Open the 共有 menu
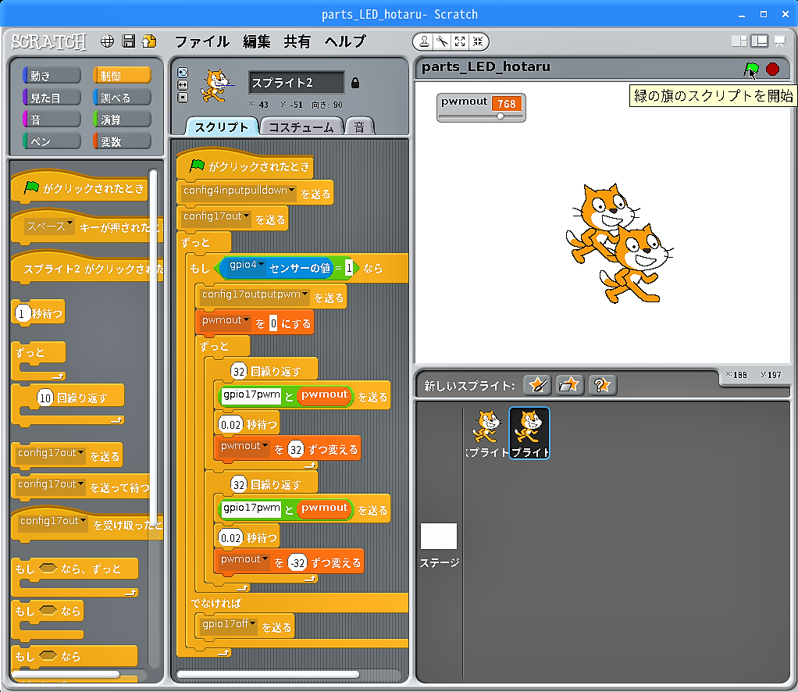The width and height of the screenshot is (798, 692). coord(297,41)
